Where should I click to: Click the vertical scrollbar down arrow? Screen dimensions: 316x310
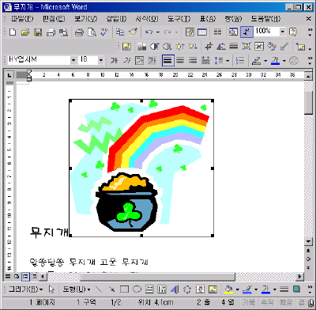point(308,241)
